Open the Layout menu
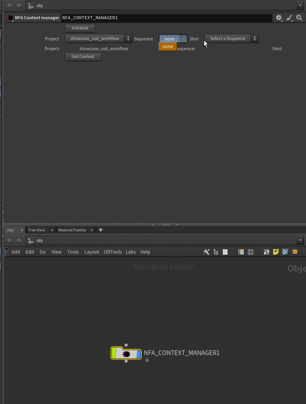306x404 pixels. click(91, 252)
